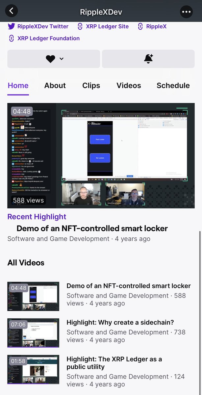202x395 pixels.
Task: Tap the link icon beside XRP Ledger Site
Action: click(x=80, y=26)
